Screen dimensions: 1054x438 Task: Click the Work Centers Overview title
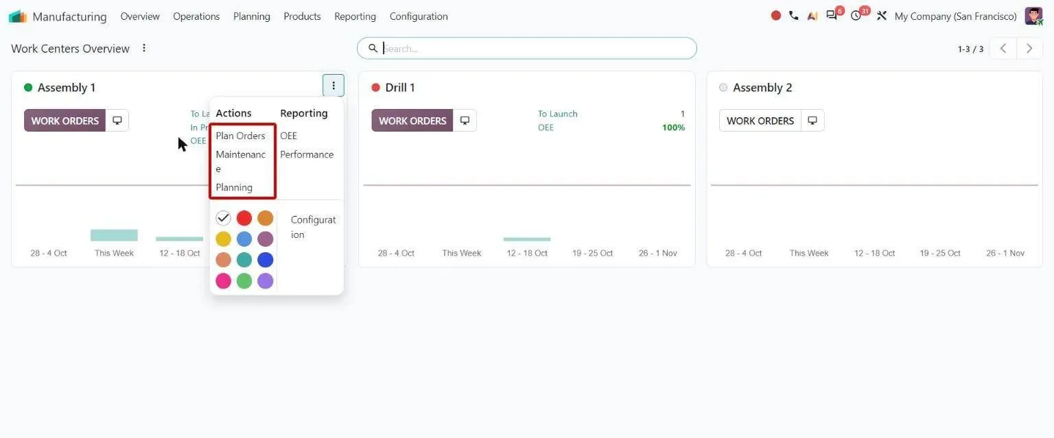(70, 49)
